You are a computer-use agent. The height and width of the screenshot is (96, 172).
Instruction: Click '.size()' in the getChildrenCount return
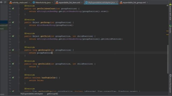click(x=104, y=11)
